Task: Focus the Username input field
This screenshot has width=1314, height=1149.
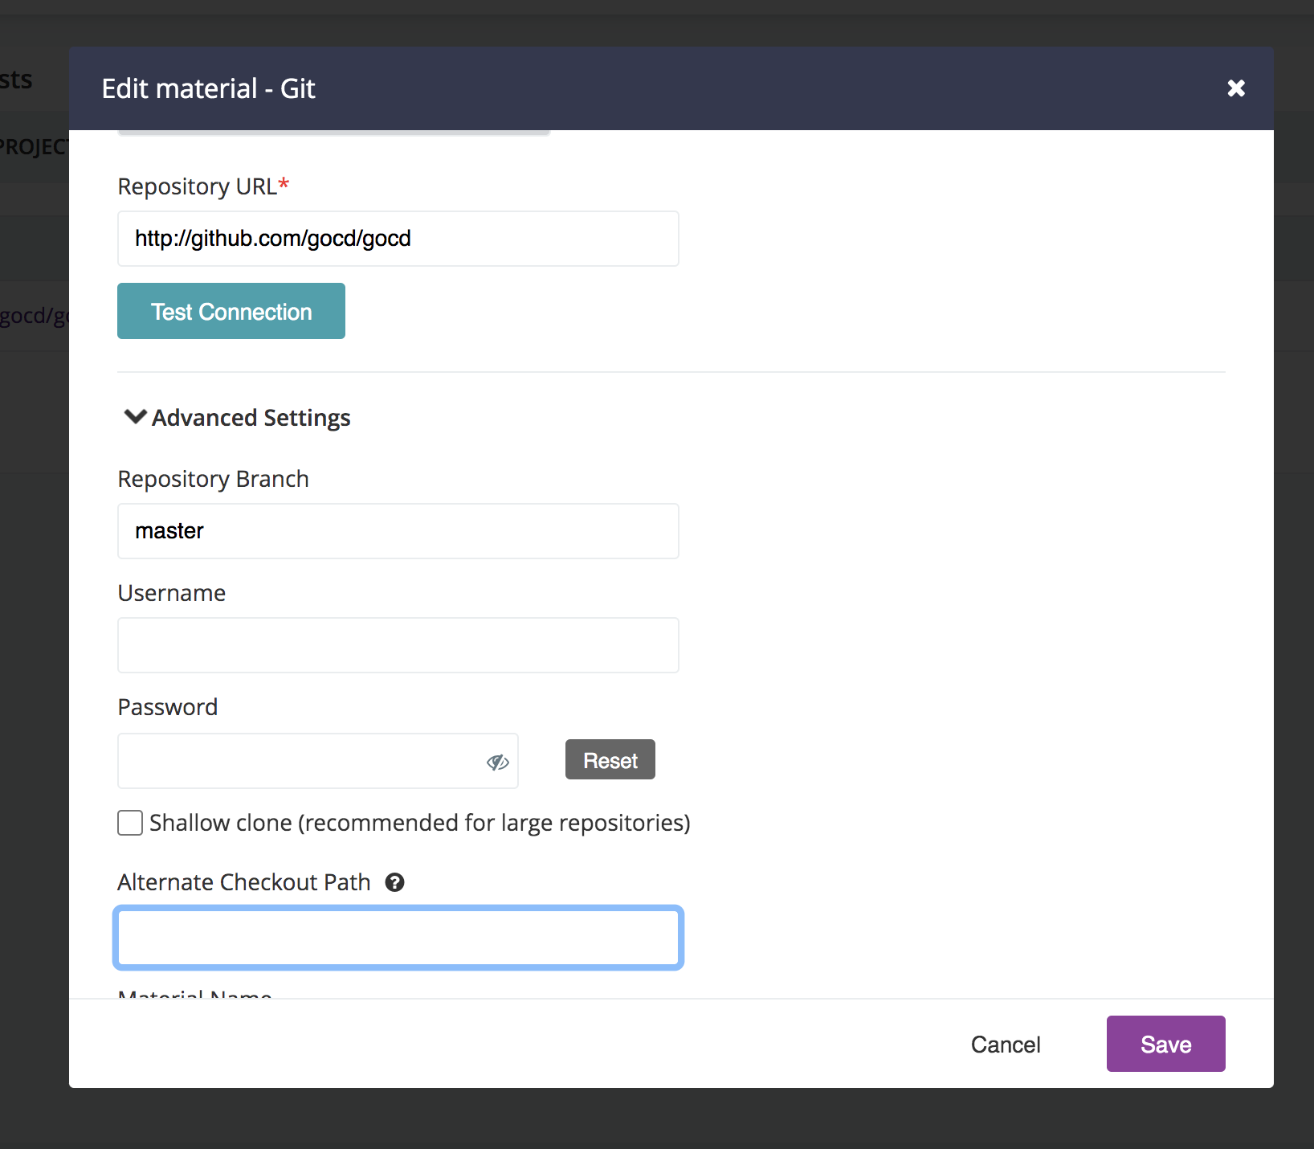Action: tap(398, 645)
